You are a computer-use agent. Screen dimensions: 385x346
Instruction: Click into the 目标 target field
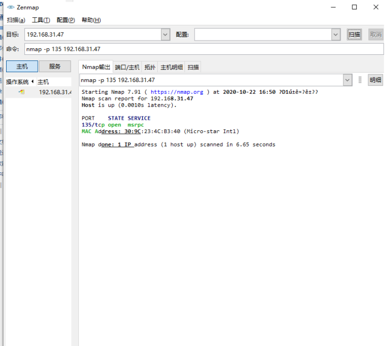tap(93, 34)
